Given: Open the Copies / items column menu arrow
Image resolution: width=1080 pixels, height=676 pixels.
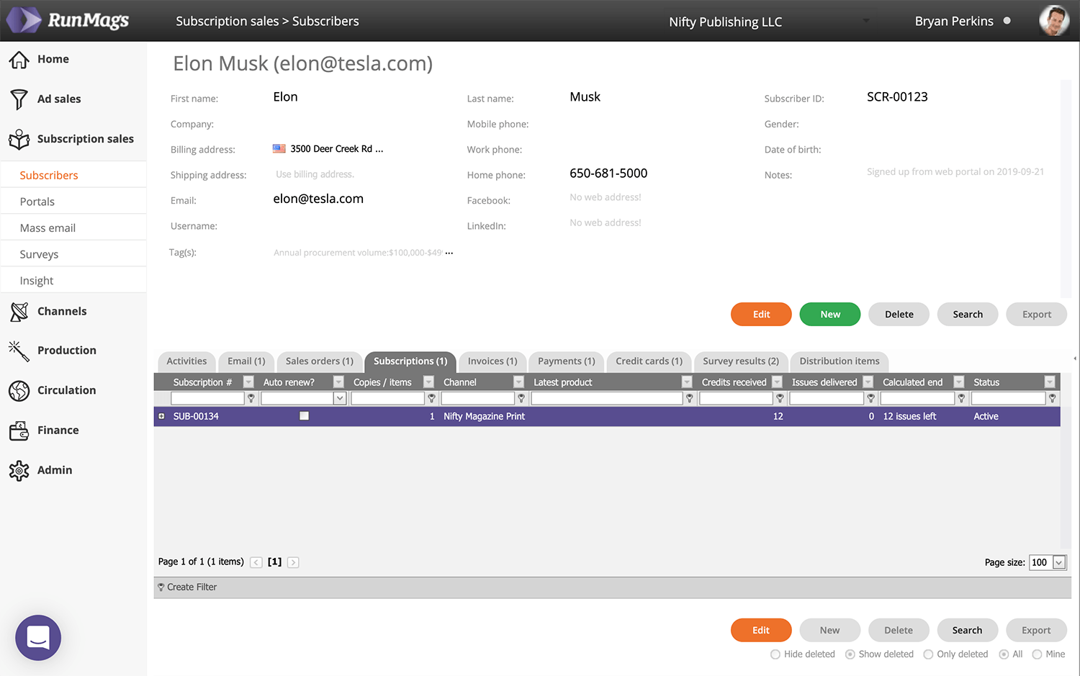Looking at the screenshot, I should [428, 382].
